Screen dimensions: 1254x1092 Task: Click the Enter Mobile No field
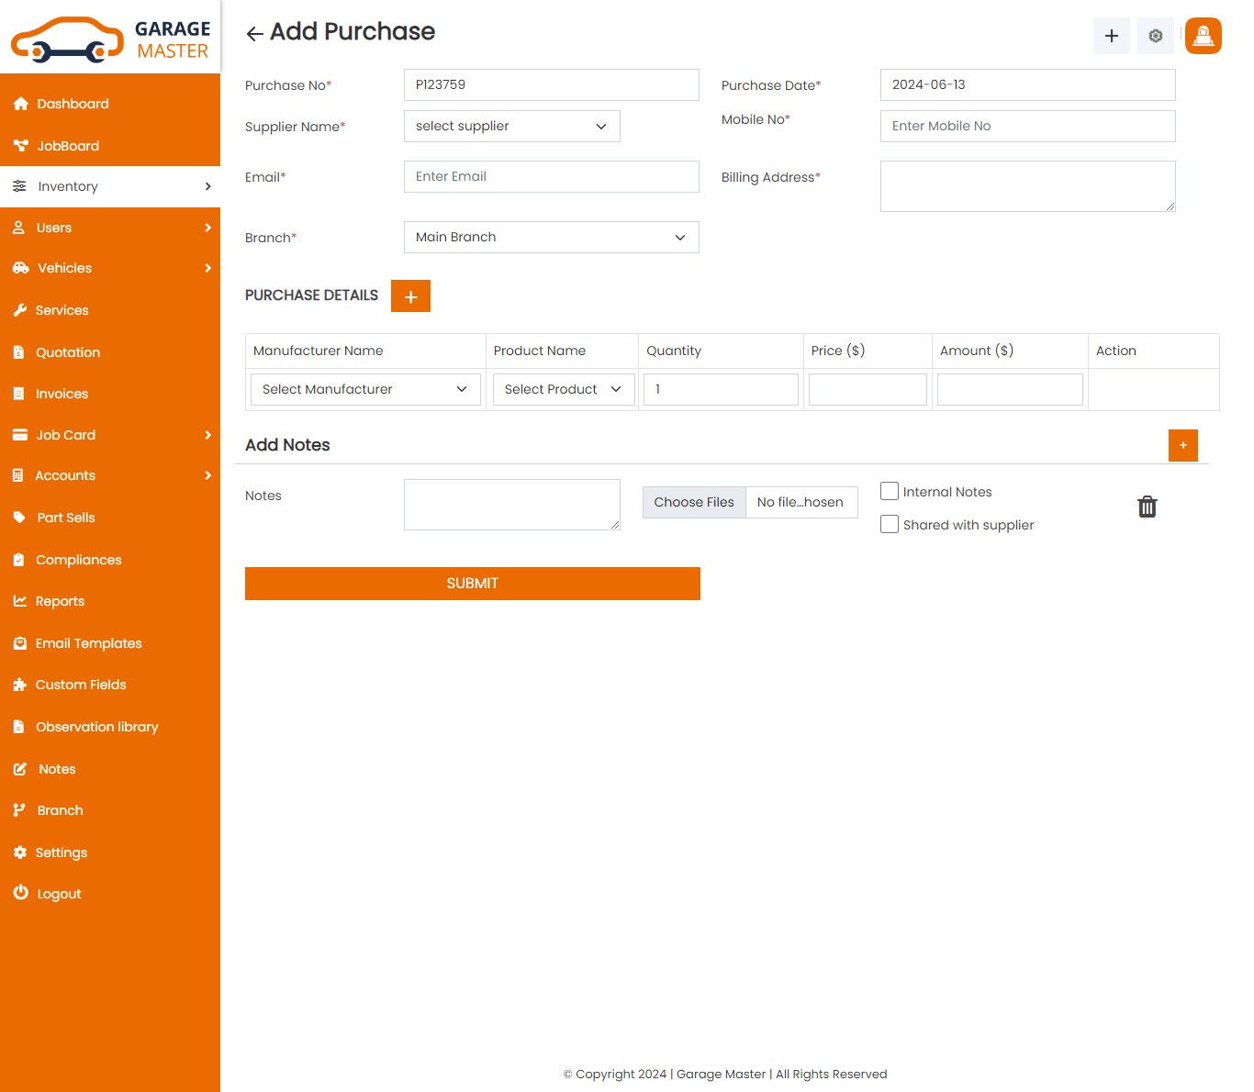(x=1027, y=127)
